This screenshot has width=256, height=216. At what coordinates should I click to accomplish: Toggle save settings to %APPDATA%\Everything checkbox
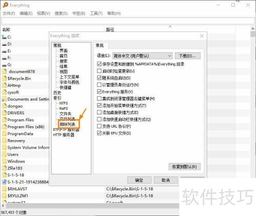point(99,64)
